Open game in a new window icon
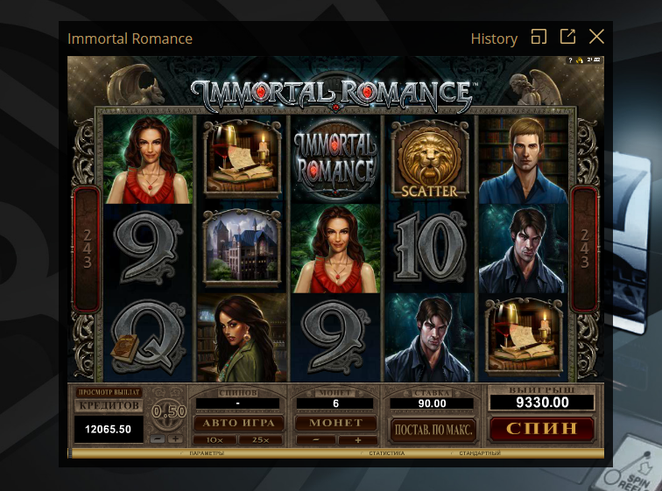This screenshot has height=491, width=662. 567,37
